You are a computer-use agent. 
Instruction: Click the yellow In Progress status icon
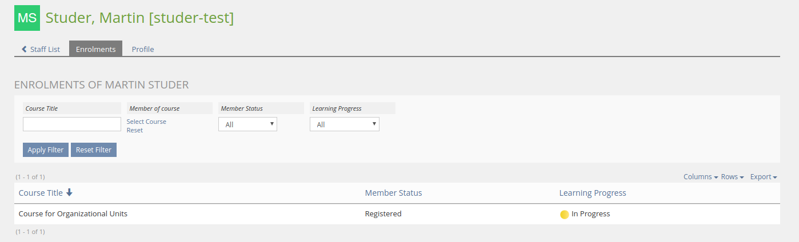tap(564, 215)
